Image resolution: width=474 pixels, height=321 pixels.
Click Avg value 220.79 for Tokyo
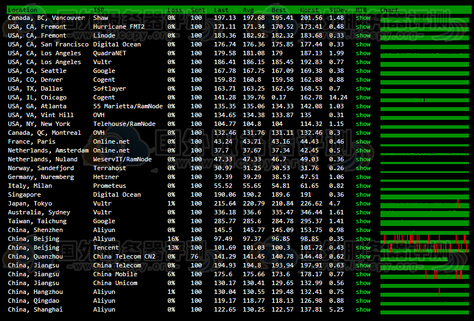click(x=254, y=203)
